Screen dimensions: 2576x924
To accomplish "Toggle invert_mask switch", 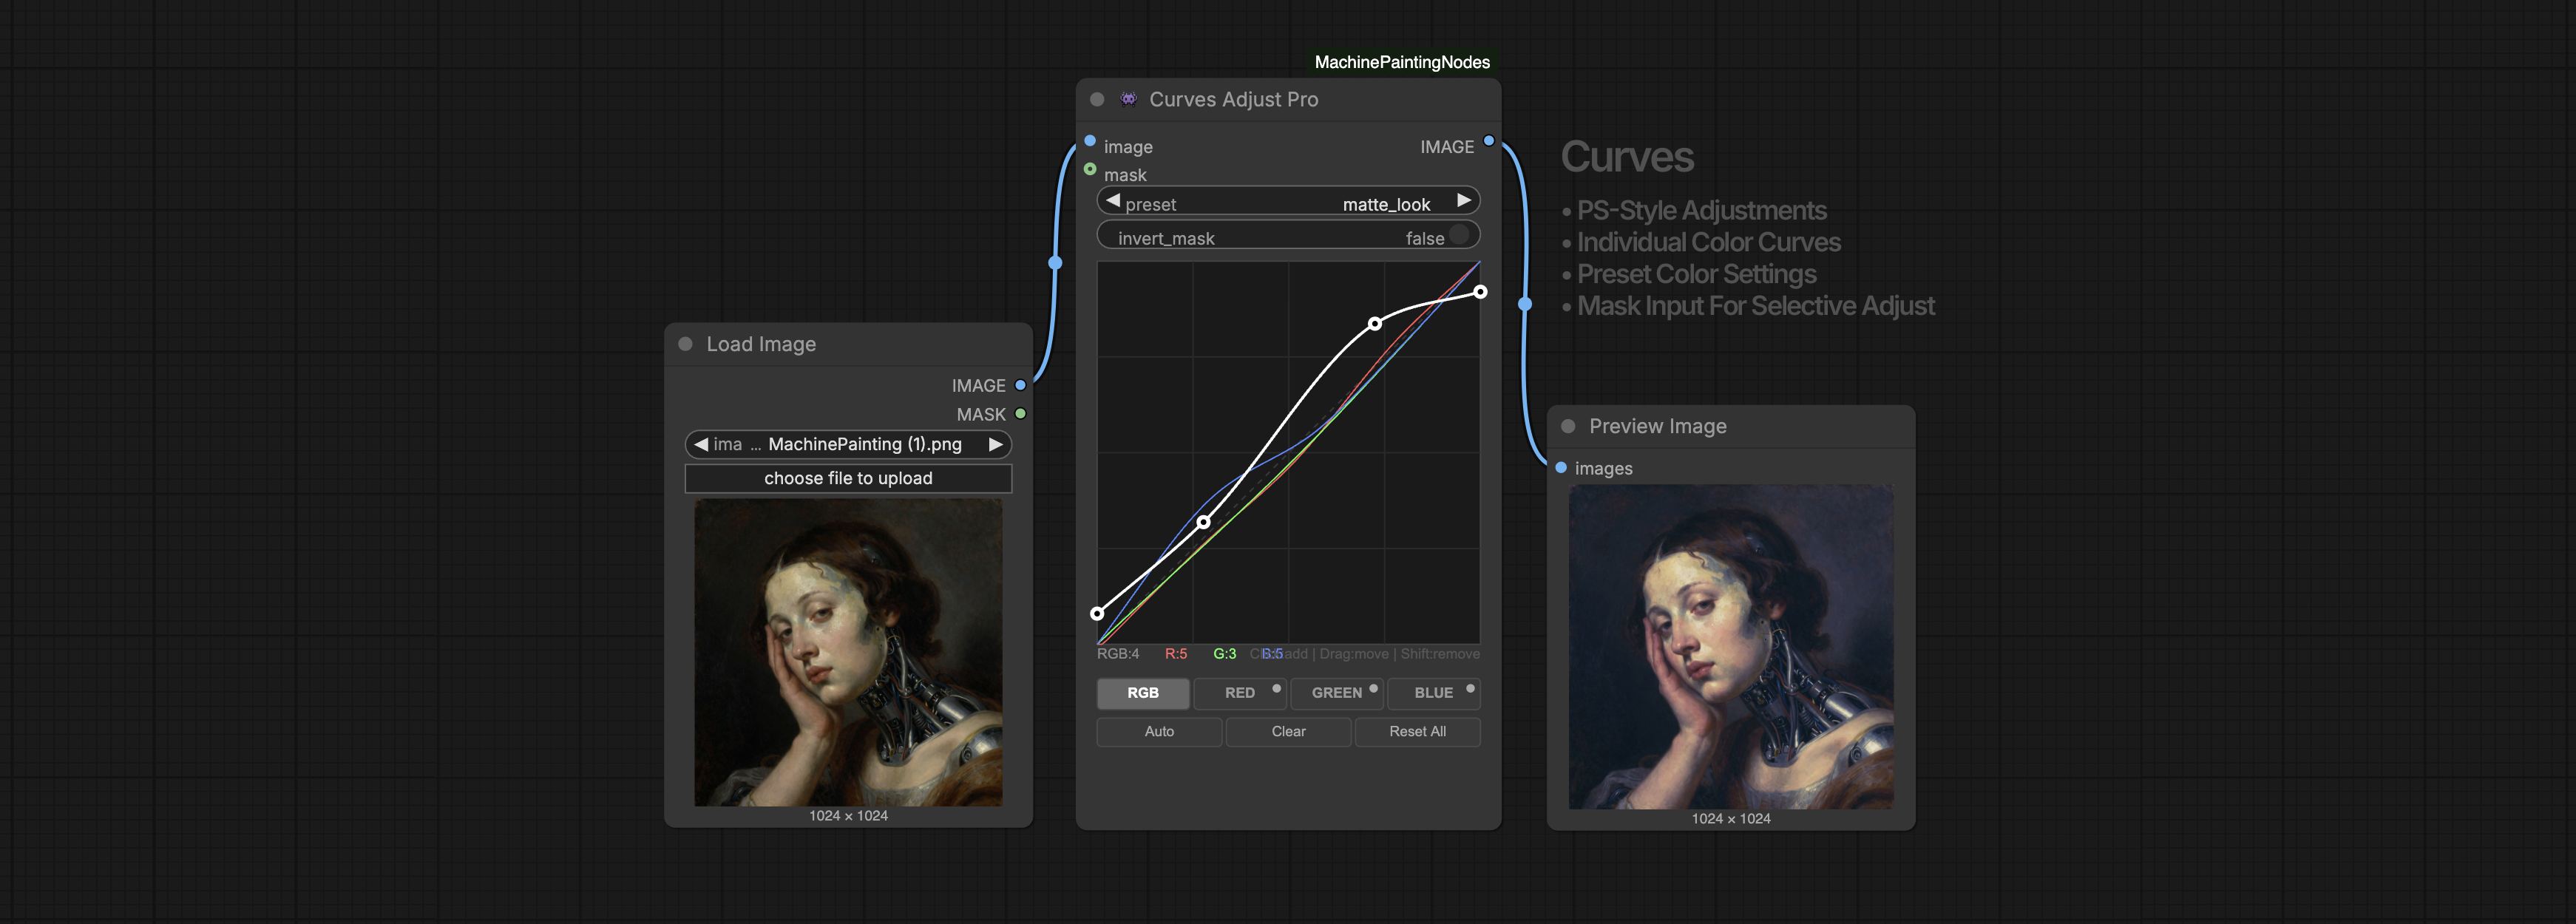I will pos(1459,235).
